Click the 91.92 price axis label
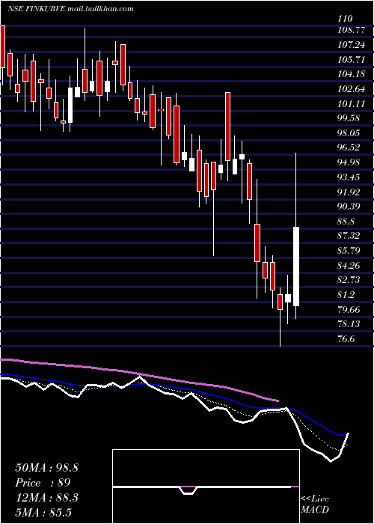The width and height of the screenshot is (374, 524). (349, 192)
